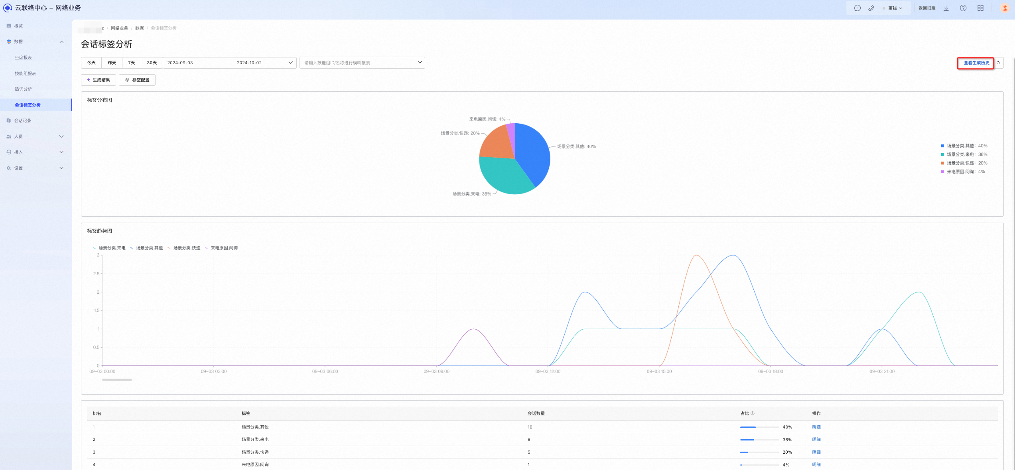Open 明细 for 场景分类.来电 row

click(816, 439)
